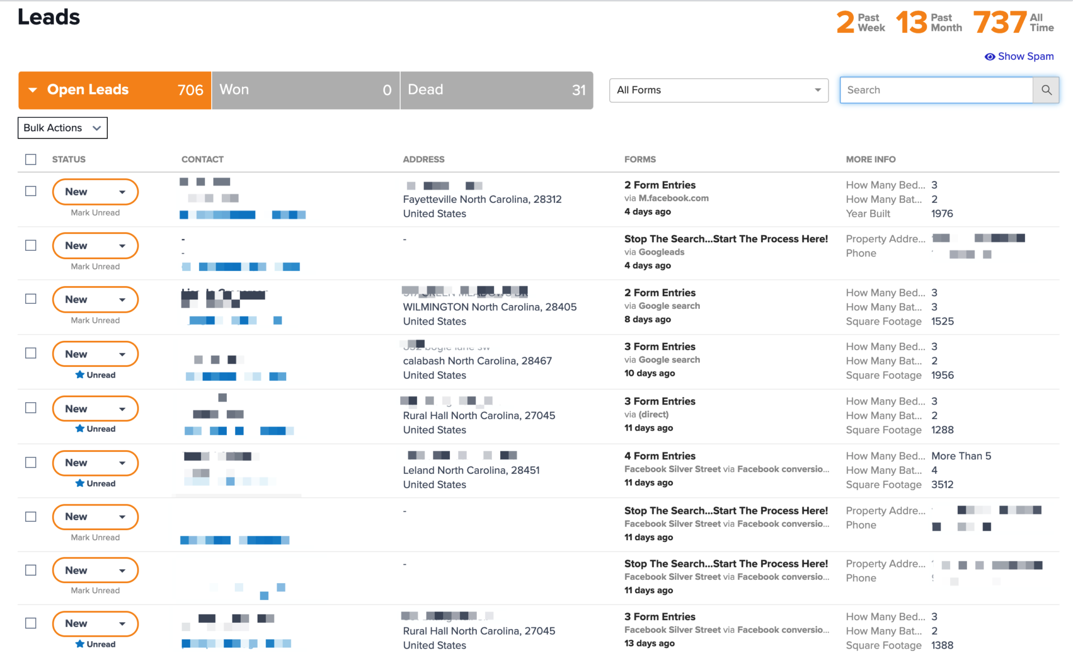Switch to the Dead leads tab
The image size is (1073, 653).
pos(496,90)
